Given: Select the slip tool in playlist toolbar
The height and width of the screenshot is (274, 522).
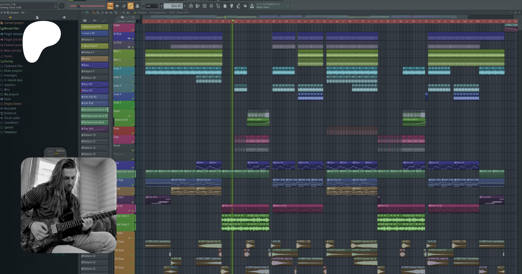Looking at the screenshot, I should point(111,13).
